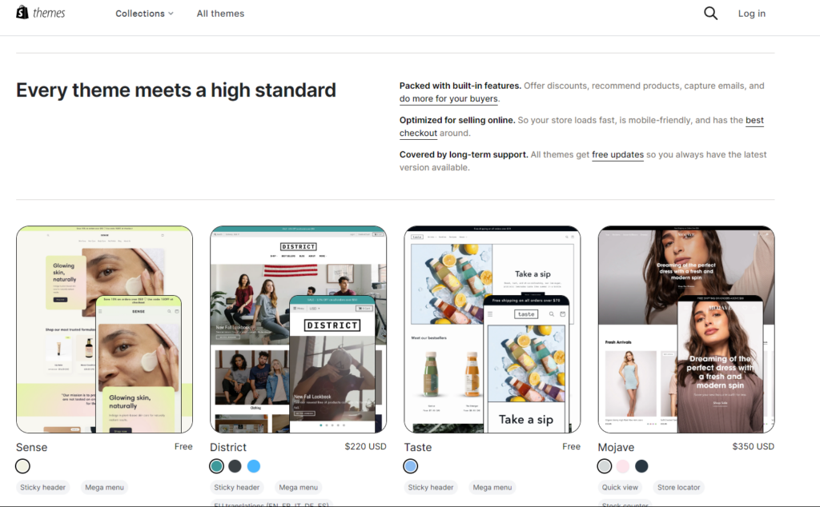Open the All themes page
This screenshot has height=507, width=820.
click(220, 13)
